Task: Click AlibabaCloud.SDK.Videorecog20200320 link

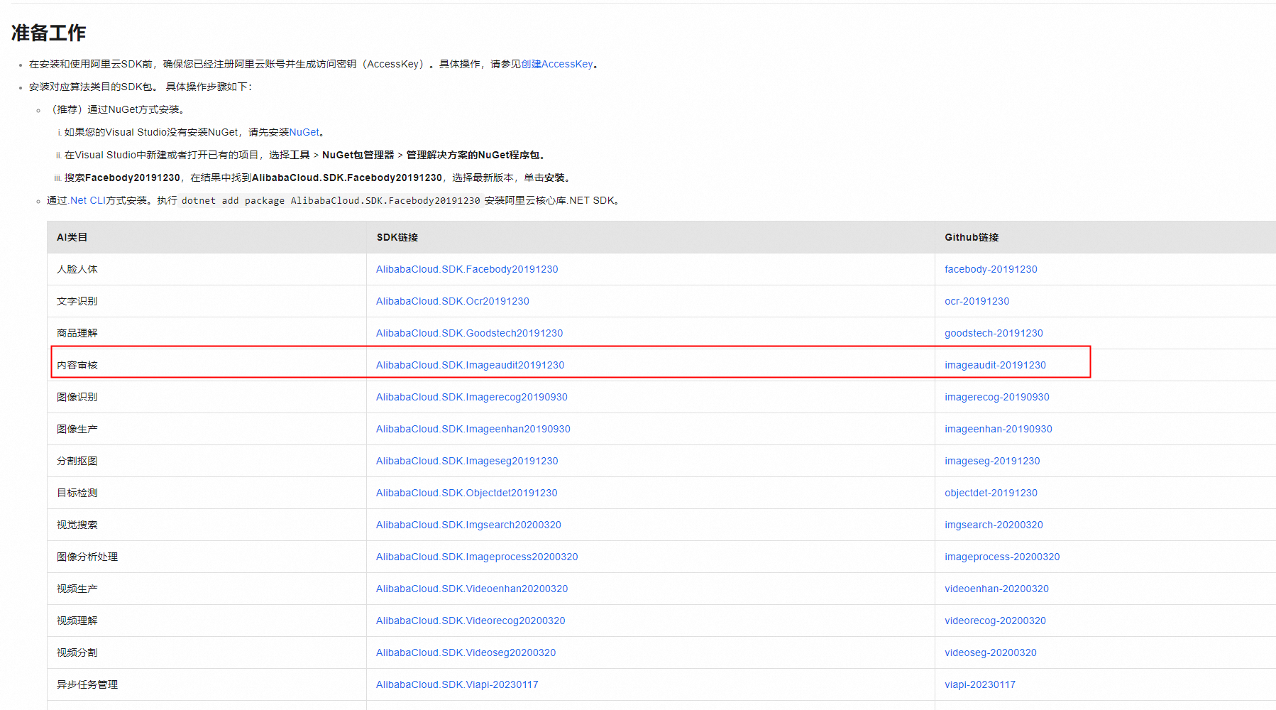Action: click(471, 621)
